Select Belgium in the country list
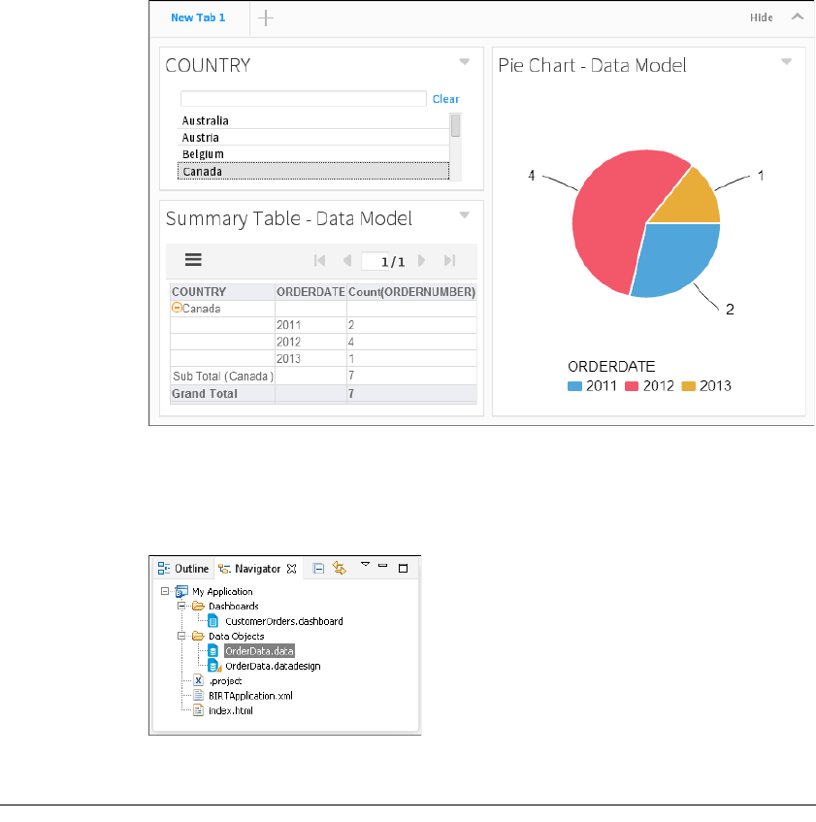816x822 pixels. (x=313, y=154)
